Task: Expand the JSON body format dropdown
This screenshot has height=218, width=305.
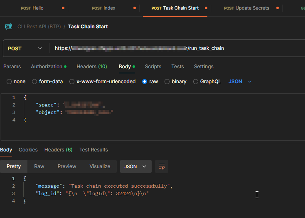Action: 240,82
